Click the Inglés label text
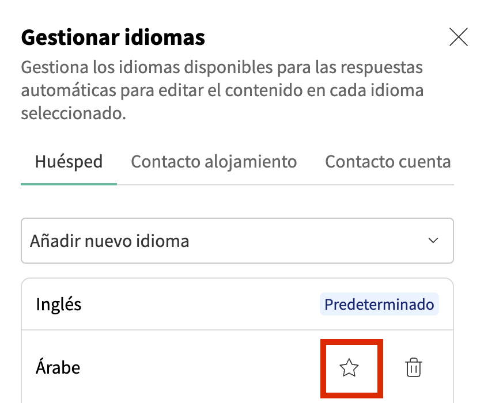 pos(58,304)
